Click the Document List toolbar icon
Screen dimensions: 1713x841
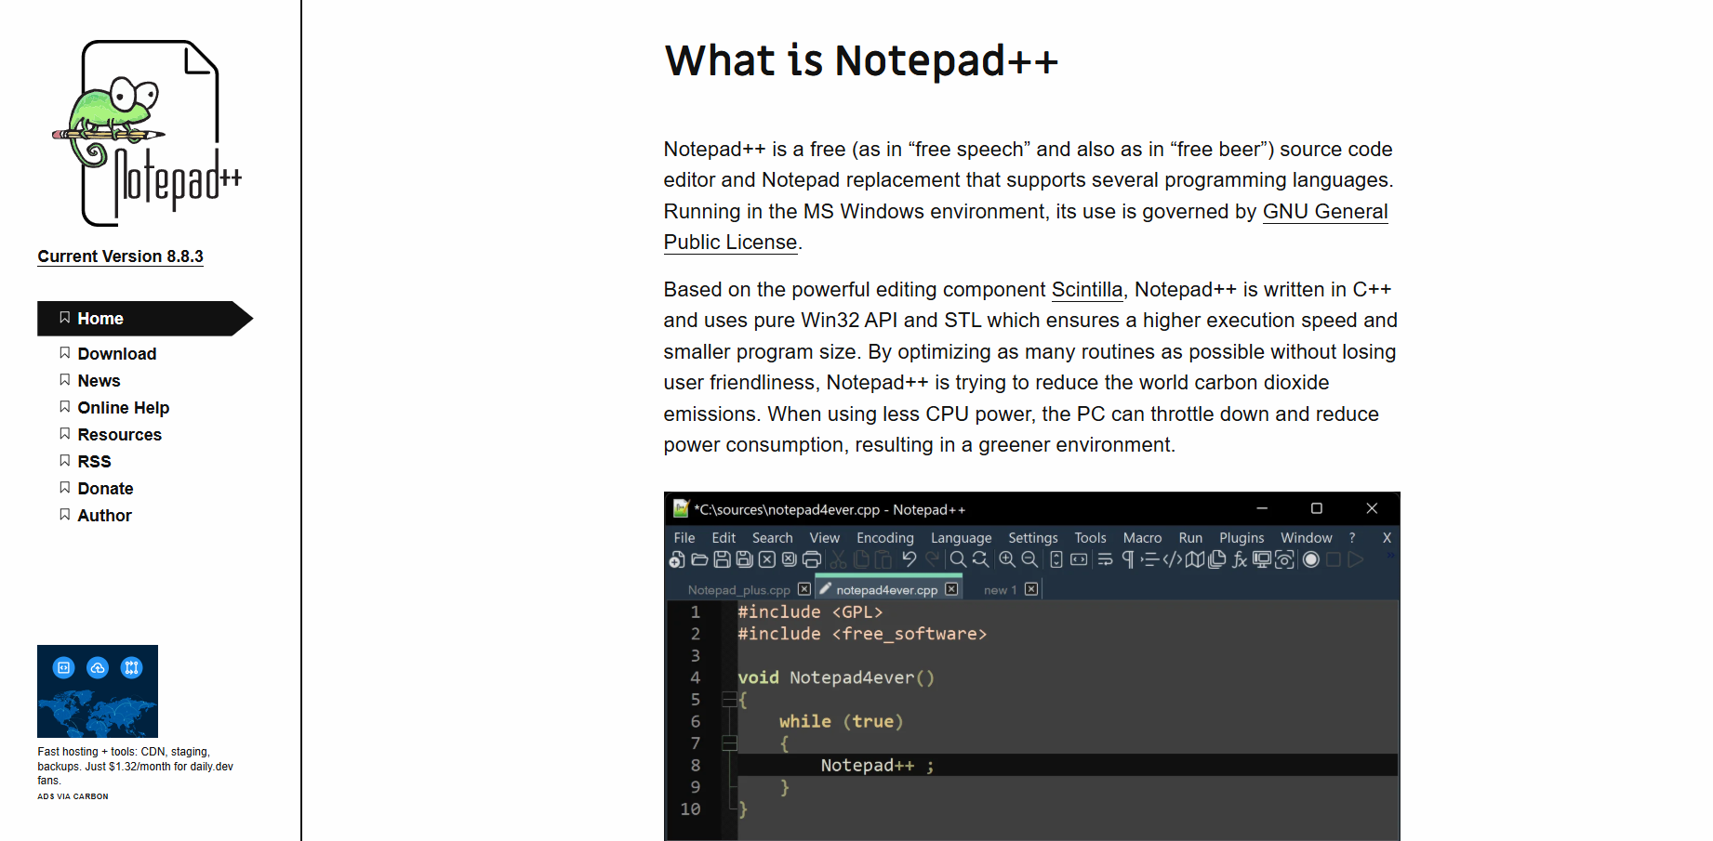(1217, 559)
